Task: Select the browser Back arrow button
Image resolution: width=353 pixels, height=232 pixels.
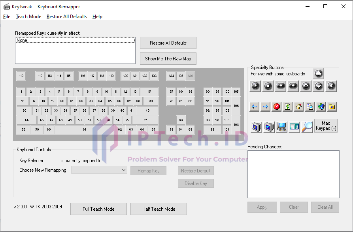Action: (255, 107)
